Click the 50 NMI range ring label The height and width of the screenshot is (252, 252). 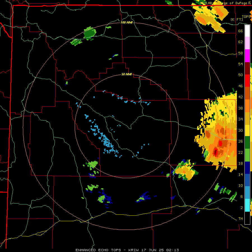127,74
